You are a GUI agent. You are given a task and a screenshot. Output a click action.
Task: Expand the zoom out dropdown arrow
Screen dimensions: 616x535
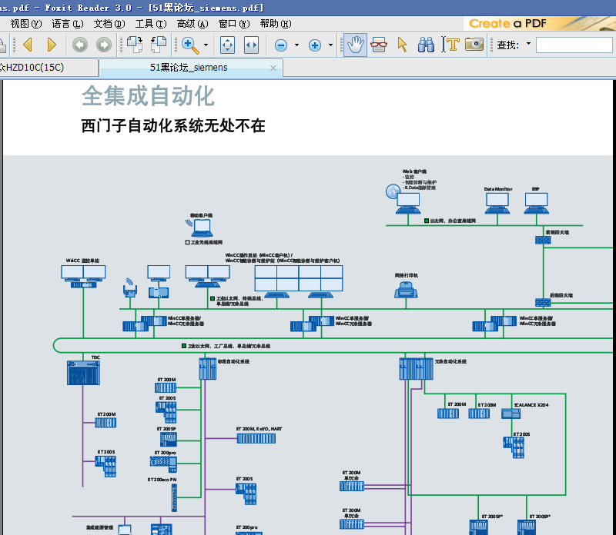click(296, 45)
